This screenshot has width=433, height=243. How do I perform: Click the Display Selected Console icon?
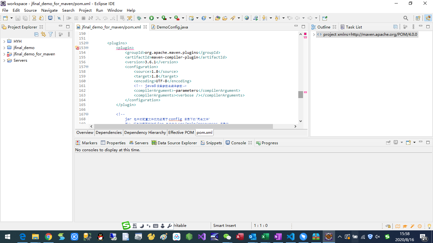click(396, 143)
